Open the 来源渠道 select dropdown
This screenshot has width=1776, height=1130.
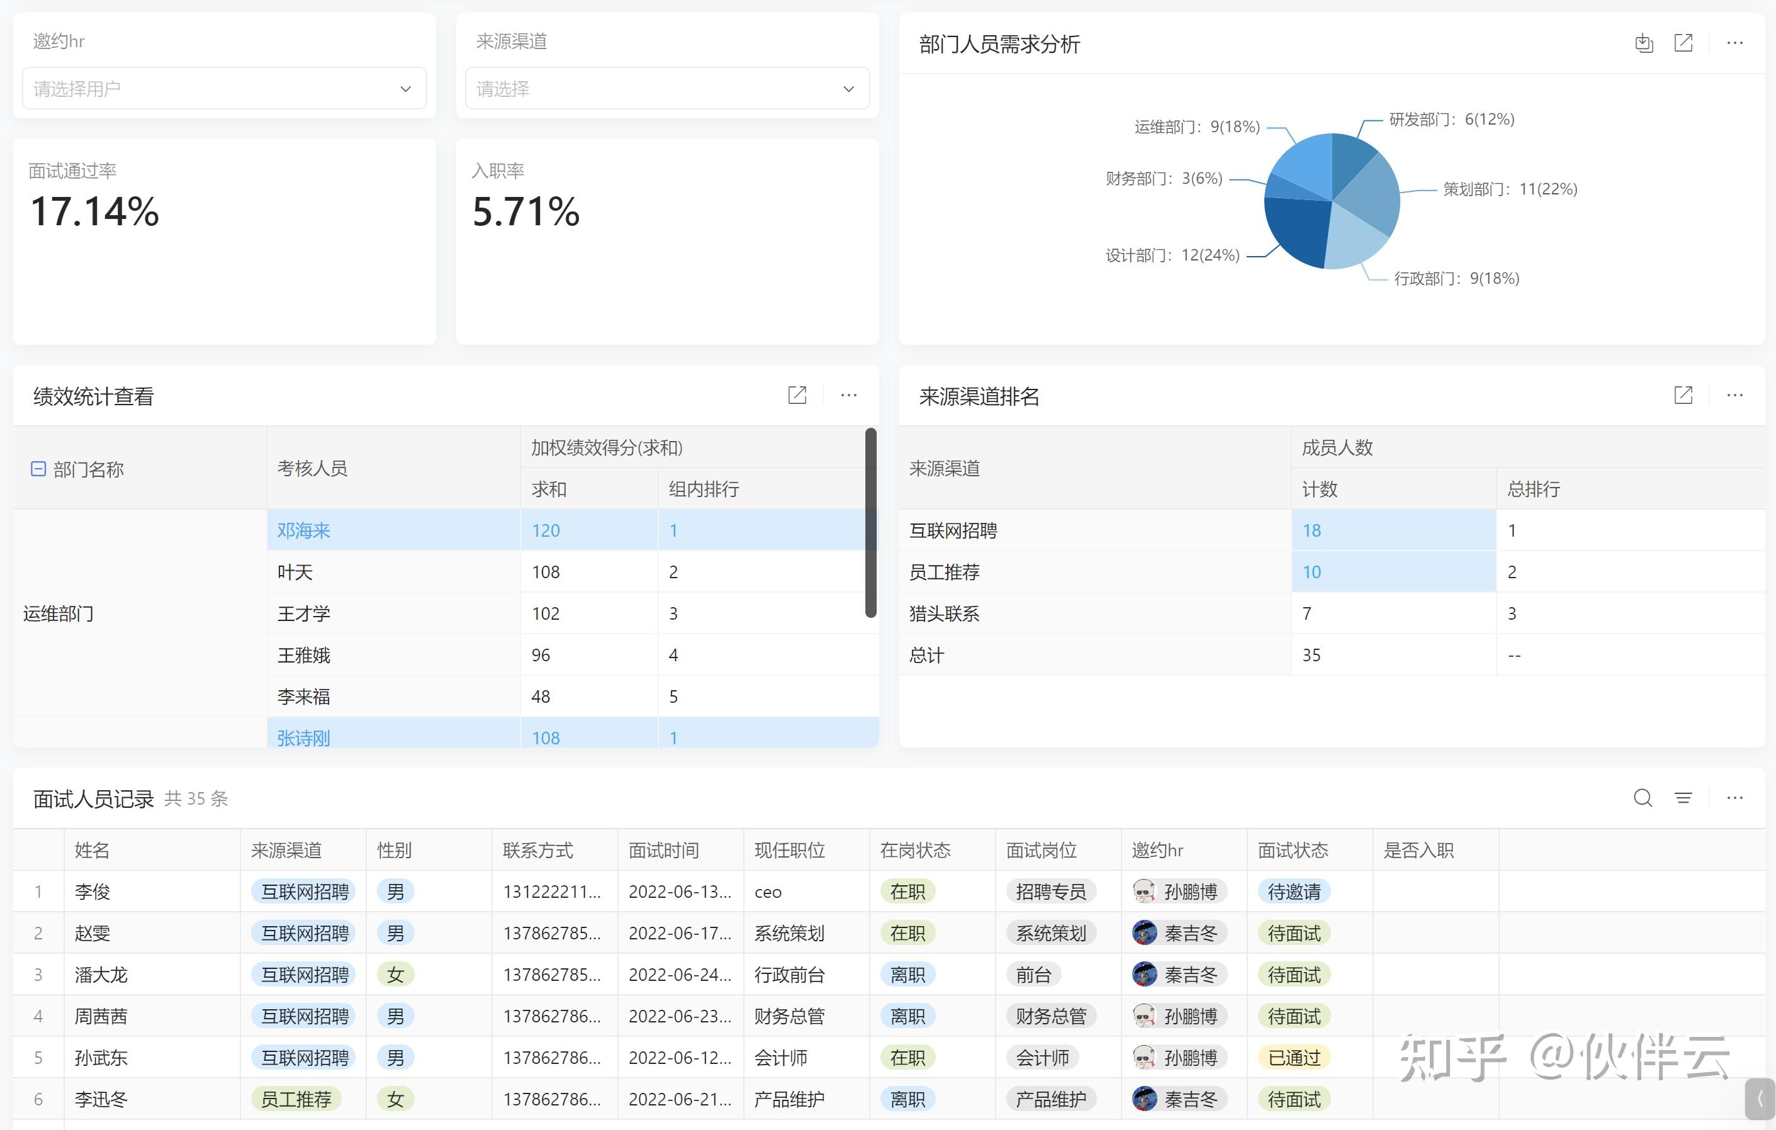pos(666,89)
